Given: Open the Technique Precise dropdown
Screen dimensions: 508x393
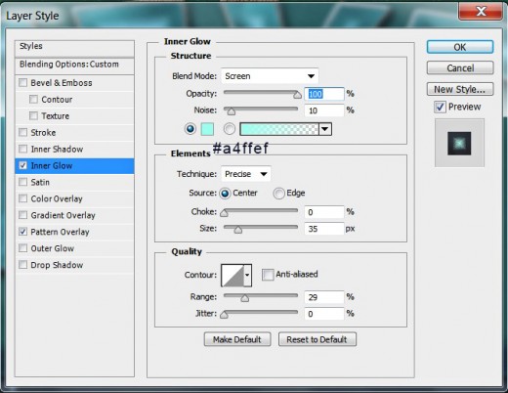Looking at the screenshot, I should (x=246, y=174).
